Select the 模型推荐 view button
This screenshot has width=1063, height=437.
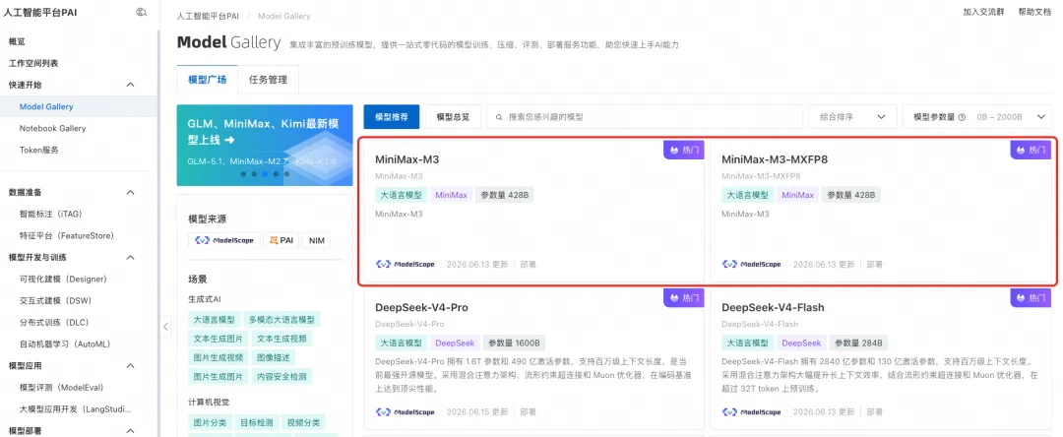[x=391, y=117]
